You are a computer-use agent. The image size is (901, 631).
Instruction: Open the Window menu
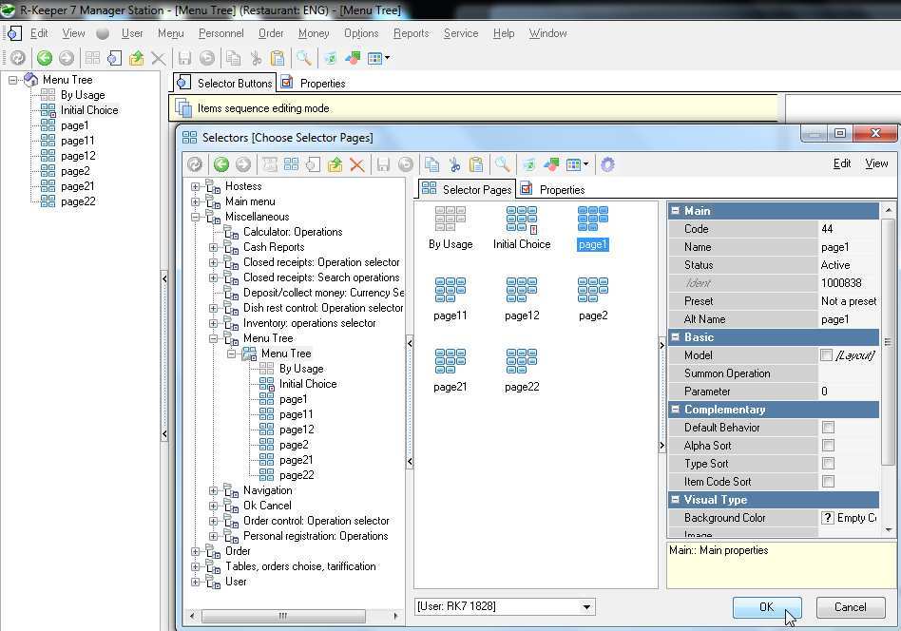coord(547,33)
